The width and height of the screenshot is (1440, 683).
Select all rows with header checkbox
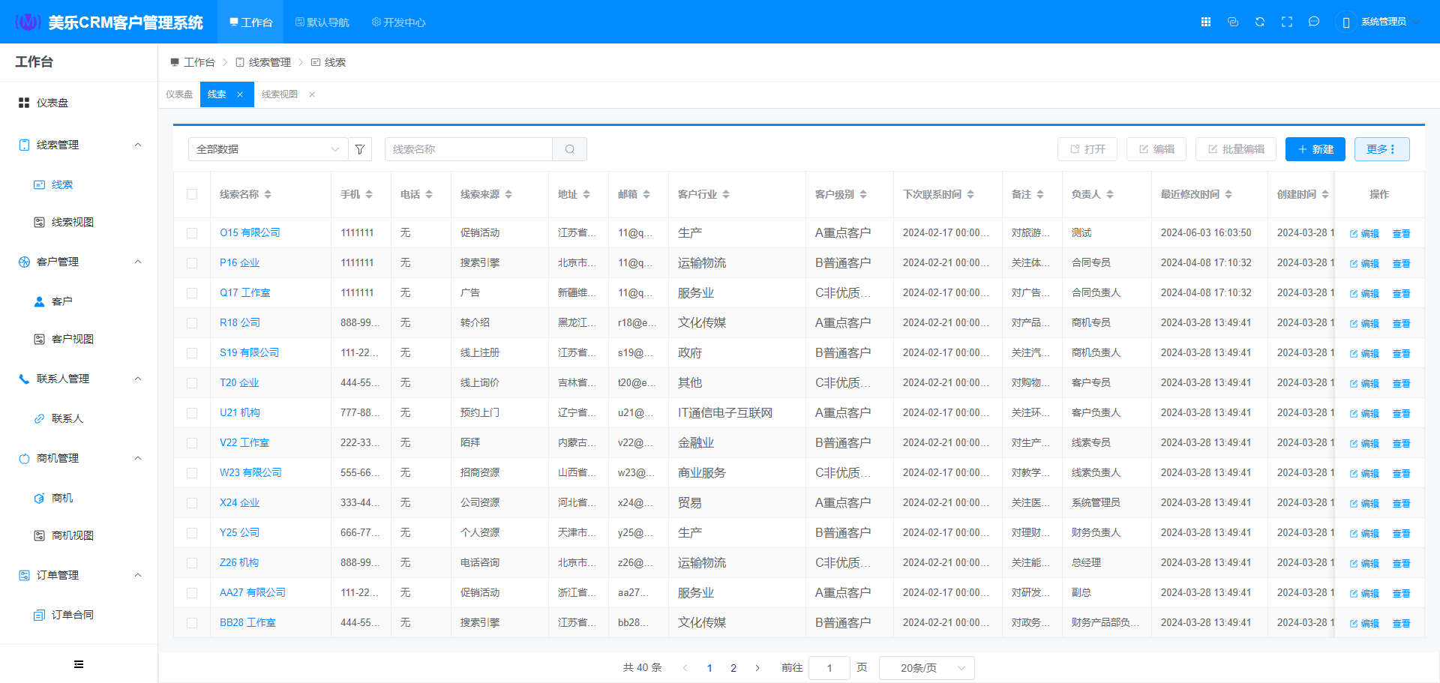192,194
